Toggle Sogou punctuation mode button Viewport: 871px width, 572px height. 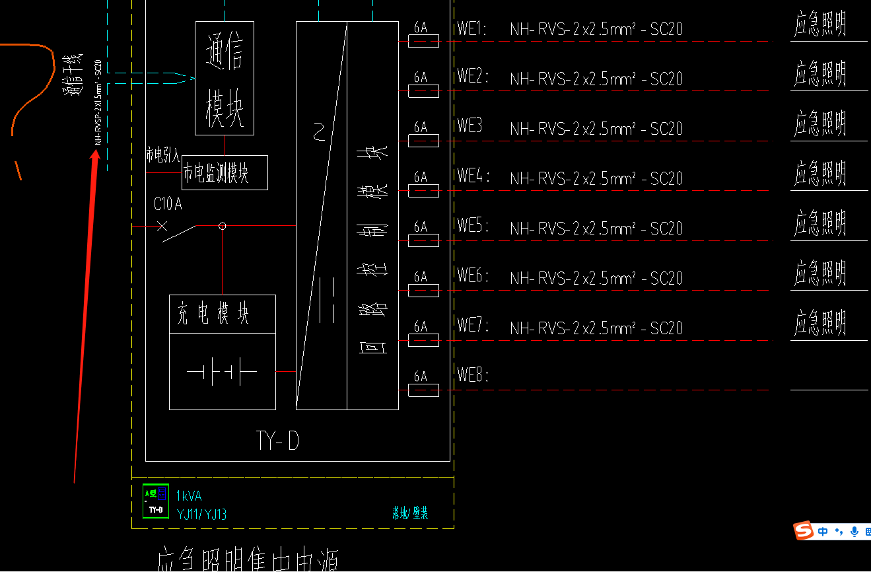point(839,531)
